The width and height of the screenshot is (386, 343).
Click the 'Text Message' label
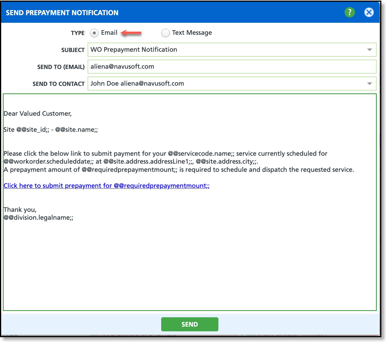[192, 33]
